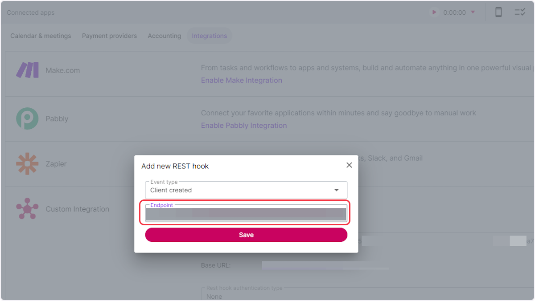Expand the timer dropdown arrow
This screenshot has width=535, height=301.
473,12
